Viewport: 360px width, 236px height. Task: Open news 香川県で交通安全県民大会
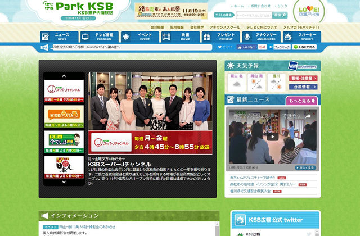[x=250, y=191]
